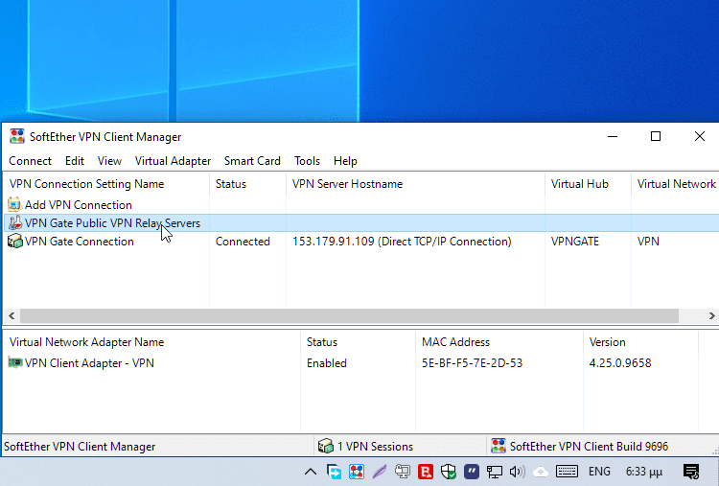Viewport: 719px width, 486px height.
Task: Sort by connection Status column header
Action: click(247, 184)
